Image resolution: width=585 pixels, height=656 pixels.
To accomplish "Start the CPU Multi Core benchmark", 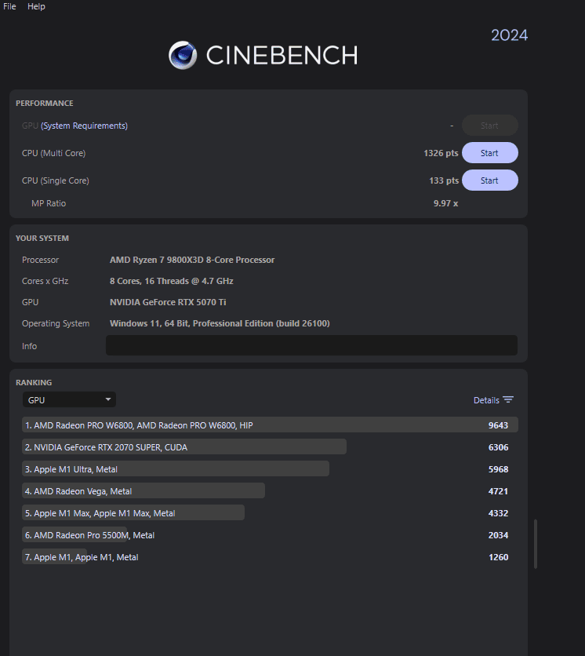I will point(489,153).
